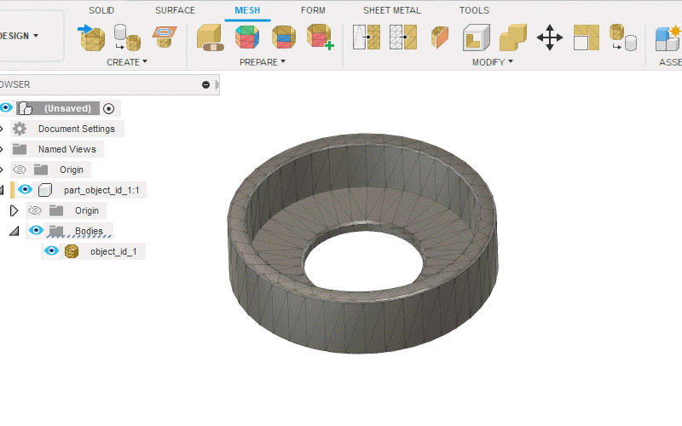This screenshot has height=426, width=682.
Task: Select the Reduce mesh tool icon
Action: coord(402,37)
